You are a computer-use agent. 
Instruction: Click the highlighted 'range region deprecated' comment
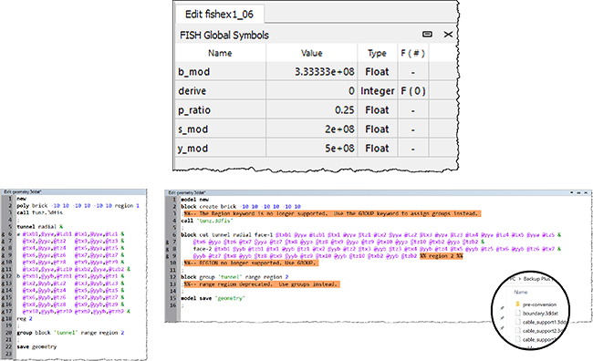pos(262,284)
